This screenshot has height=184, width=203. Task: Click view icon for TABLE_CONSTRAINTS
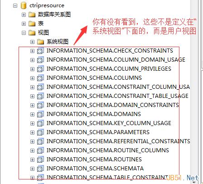tap(40, 178)
